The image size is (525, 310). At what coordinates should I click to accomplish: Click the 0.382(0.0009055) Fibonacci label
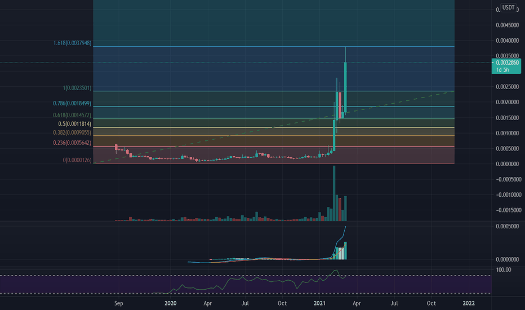pos(72,132)
